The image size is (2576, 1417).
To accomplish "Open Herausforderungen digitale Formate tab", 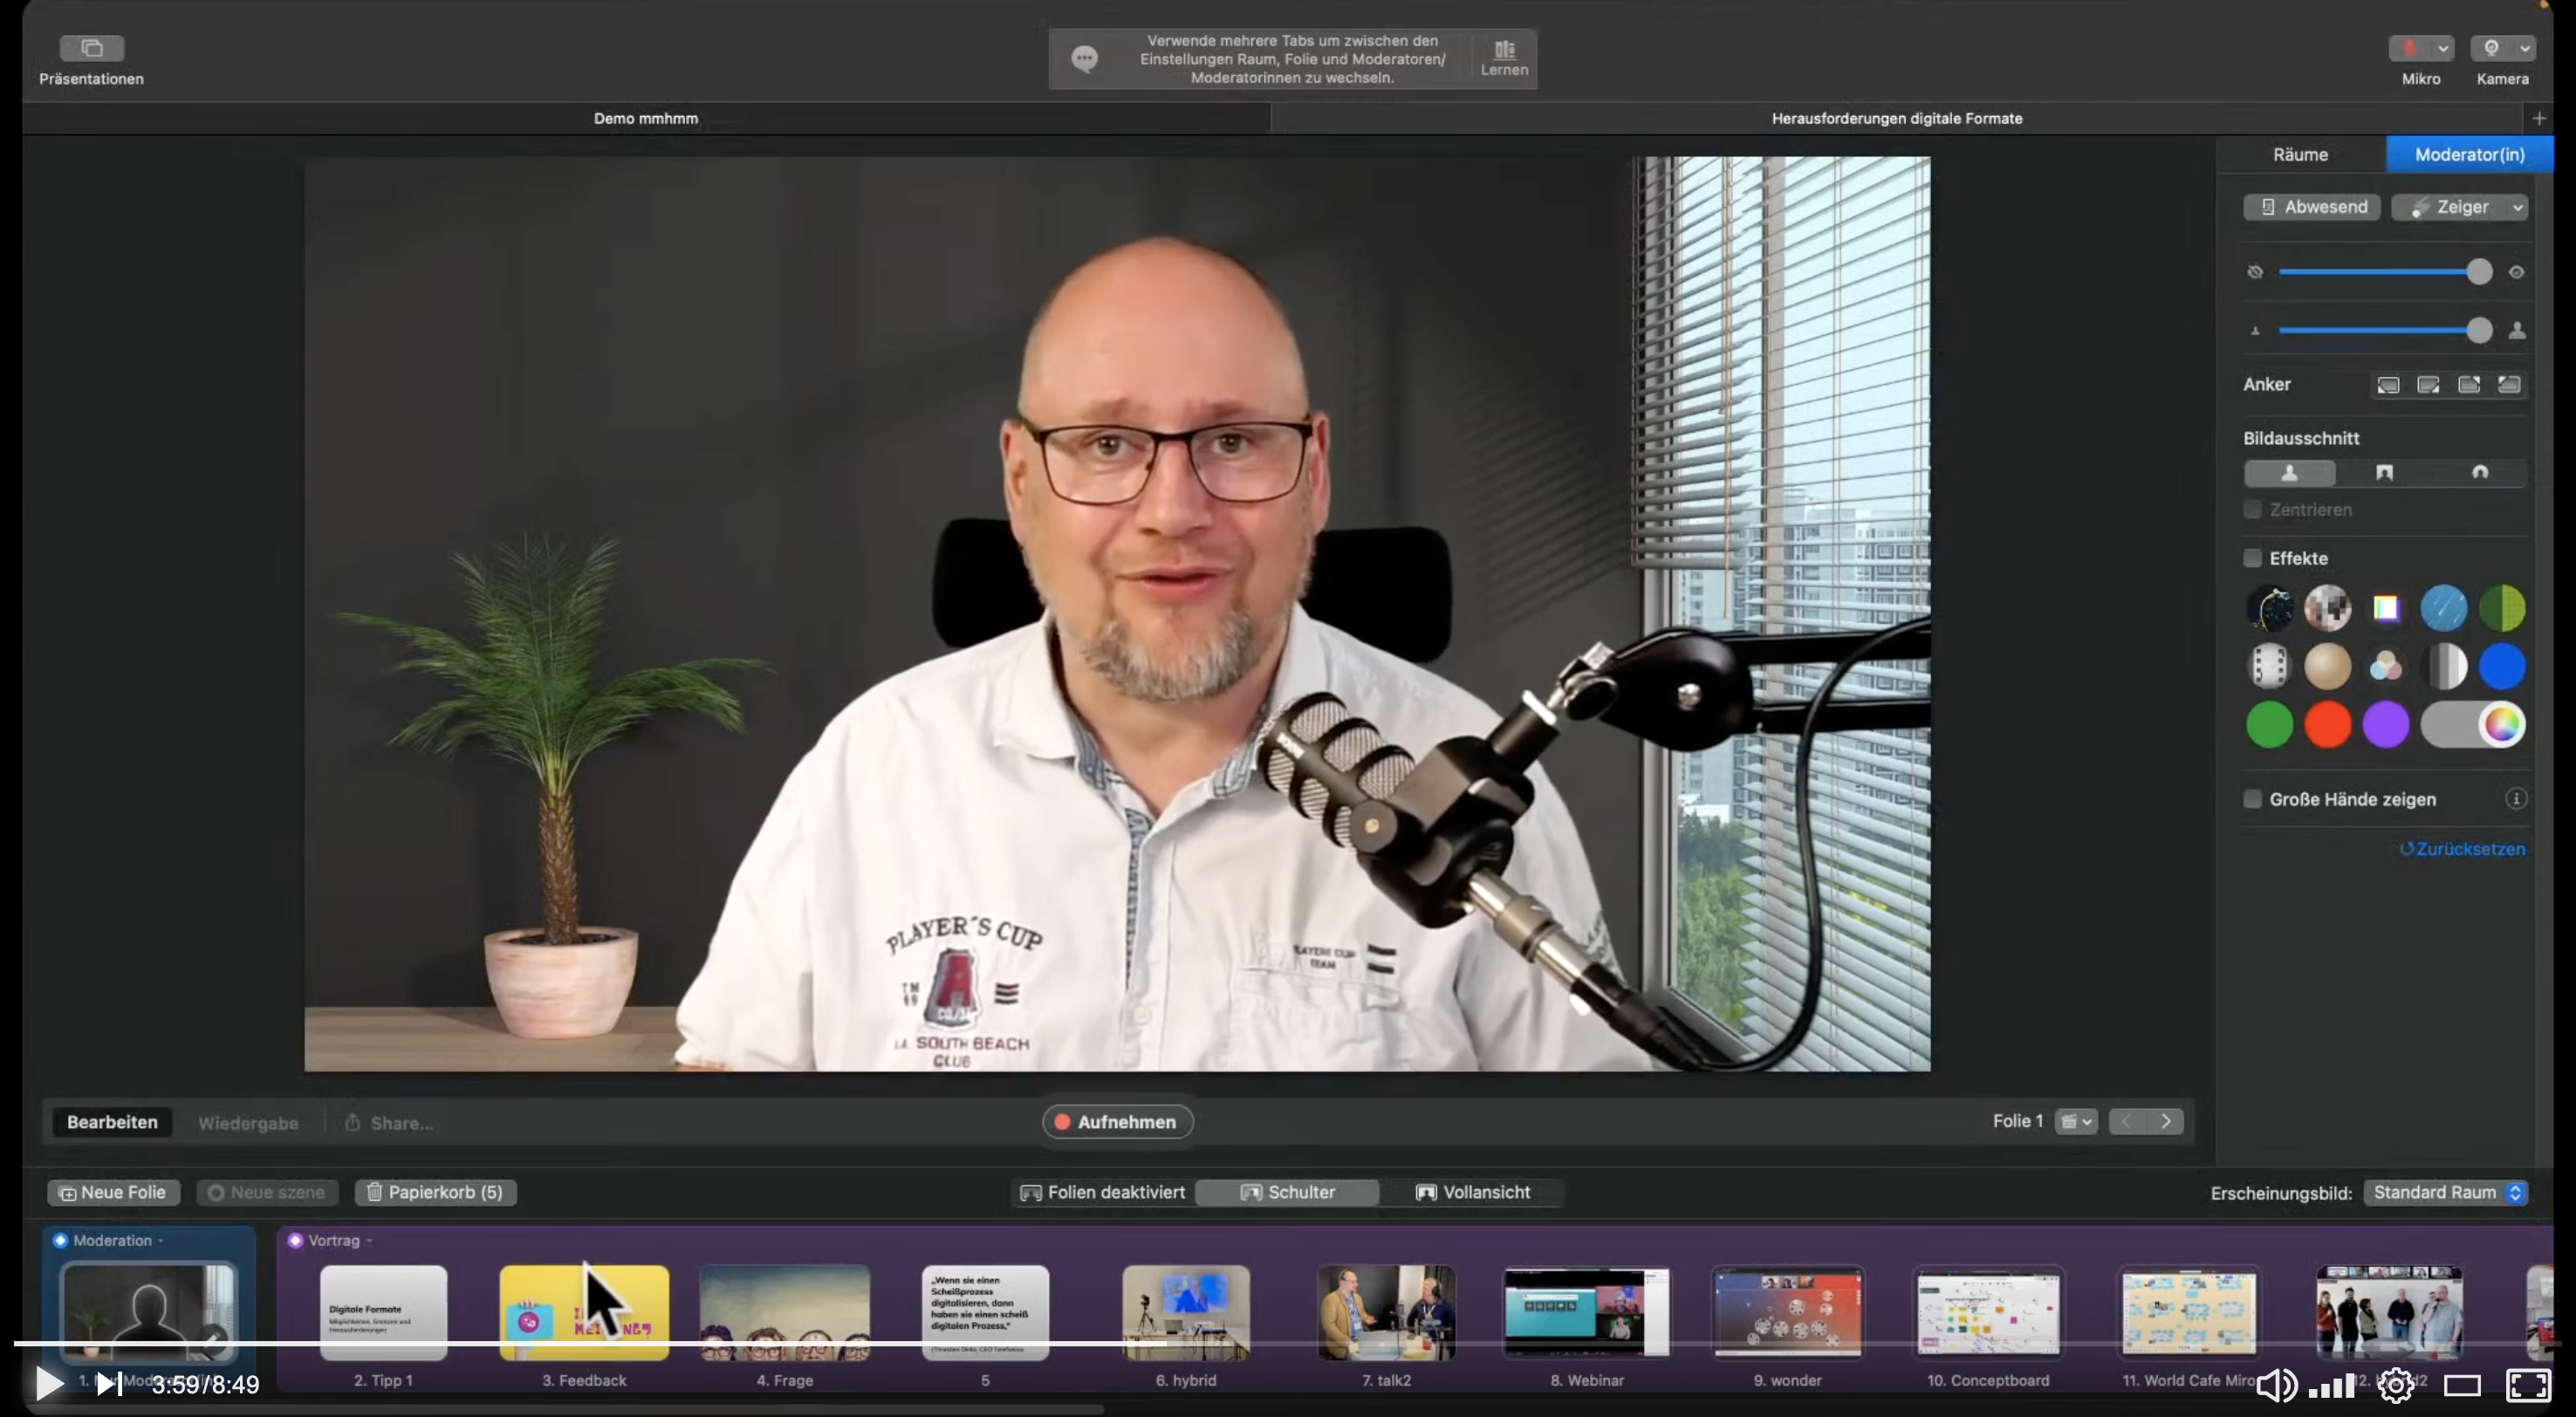I will (x=1896, y=118).
